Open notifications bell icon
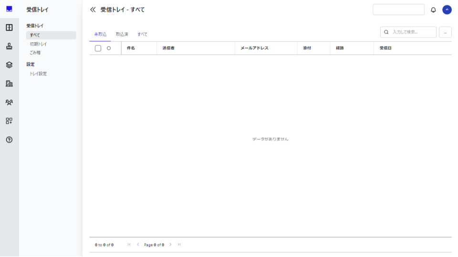 433,10
